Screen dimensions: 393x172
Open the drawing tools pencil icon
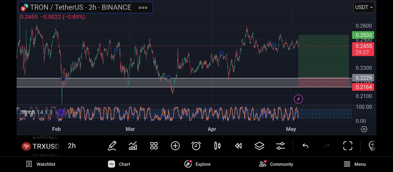click(x=112, y=146)
